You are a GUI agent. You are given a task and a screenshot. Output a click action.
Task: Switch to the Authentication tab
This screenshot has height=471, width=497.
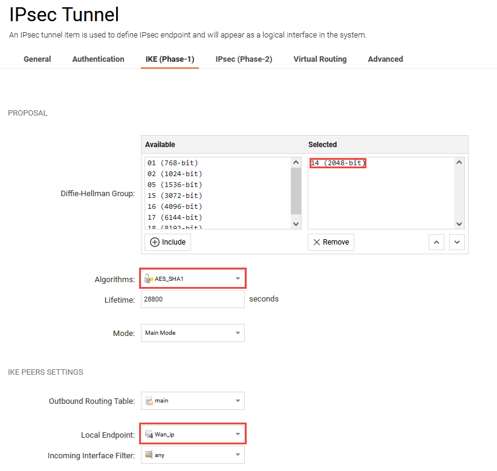pyautogui.click(x=98, y=59)
